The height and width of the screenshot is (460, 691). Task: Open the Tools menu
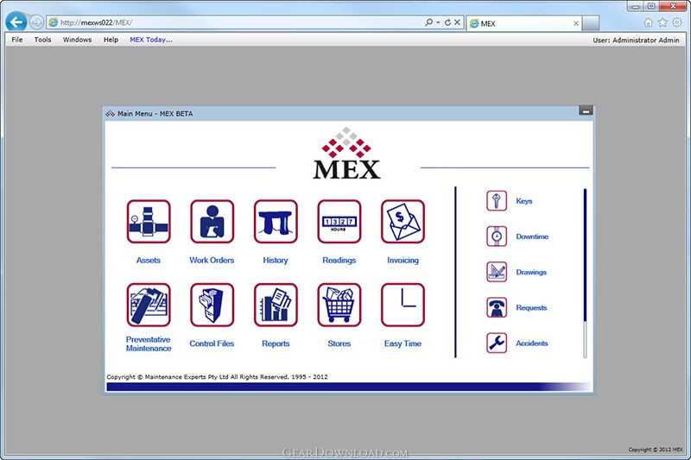pyautogui.click(x=42, y=40)
